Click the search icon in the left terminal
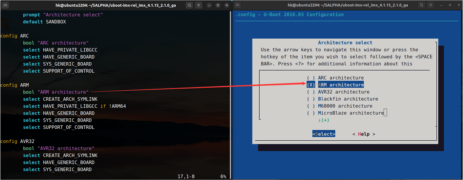 (x=189, y=5)
